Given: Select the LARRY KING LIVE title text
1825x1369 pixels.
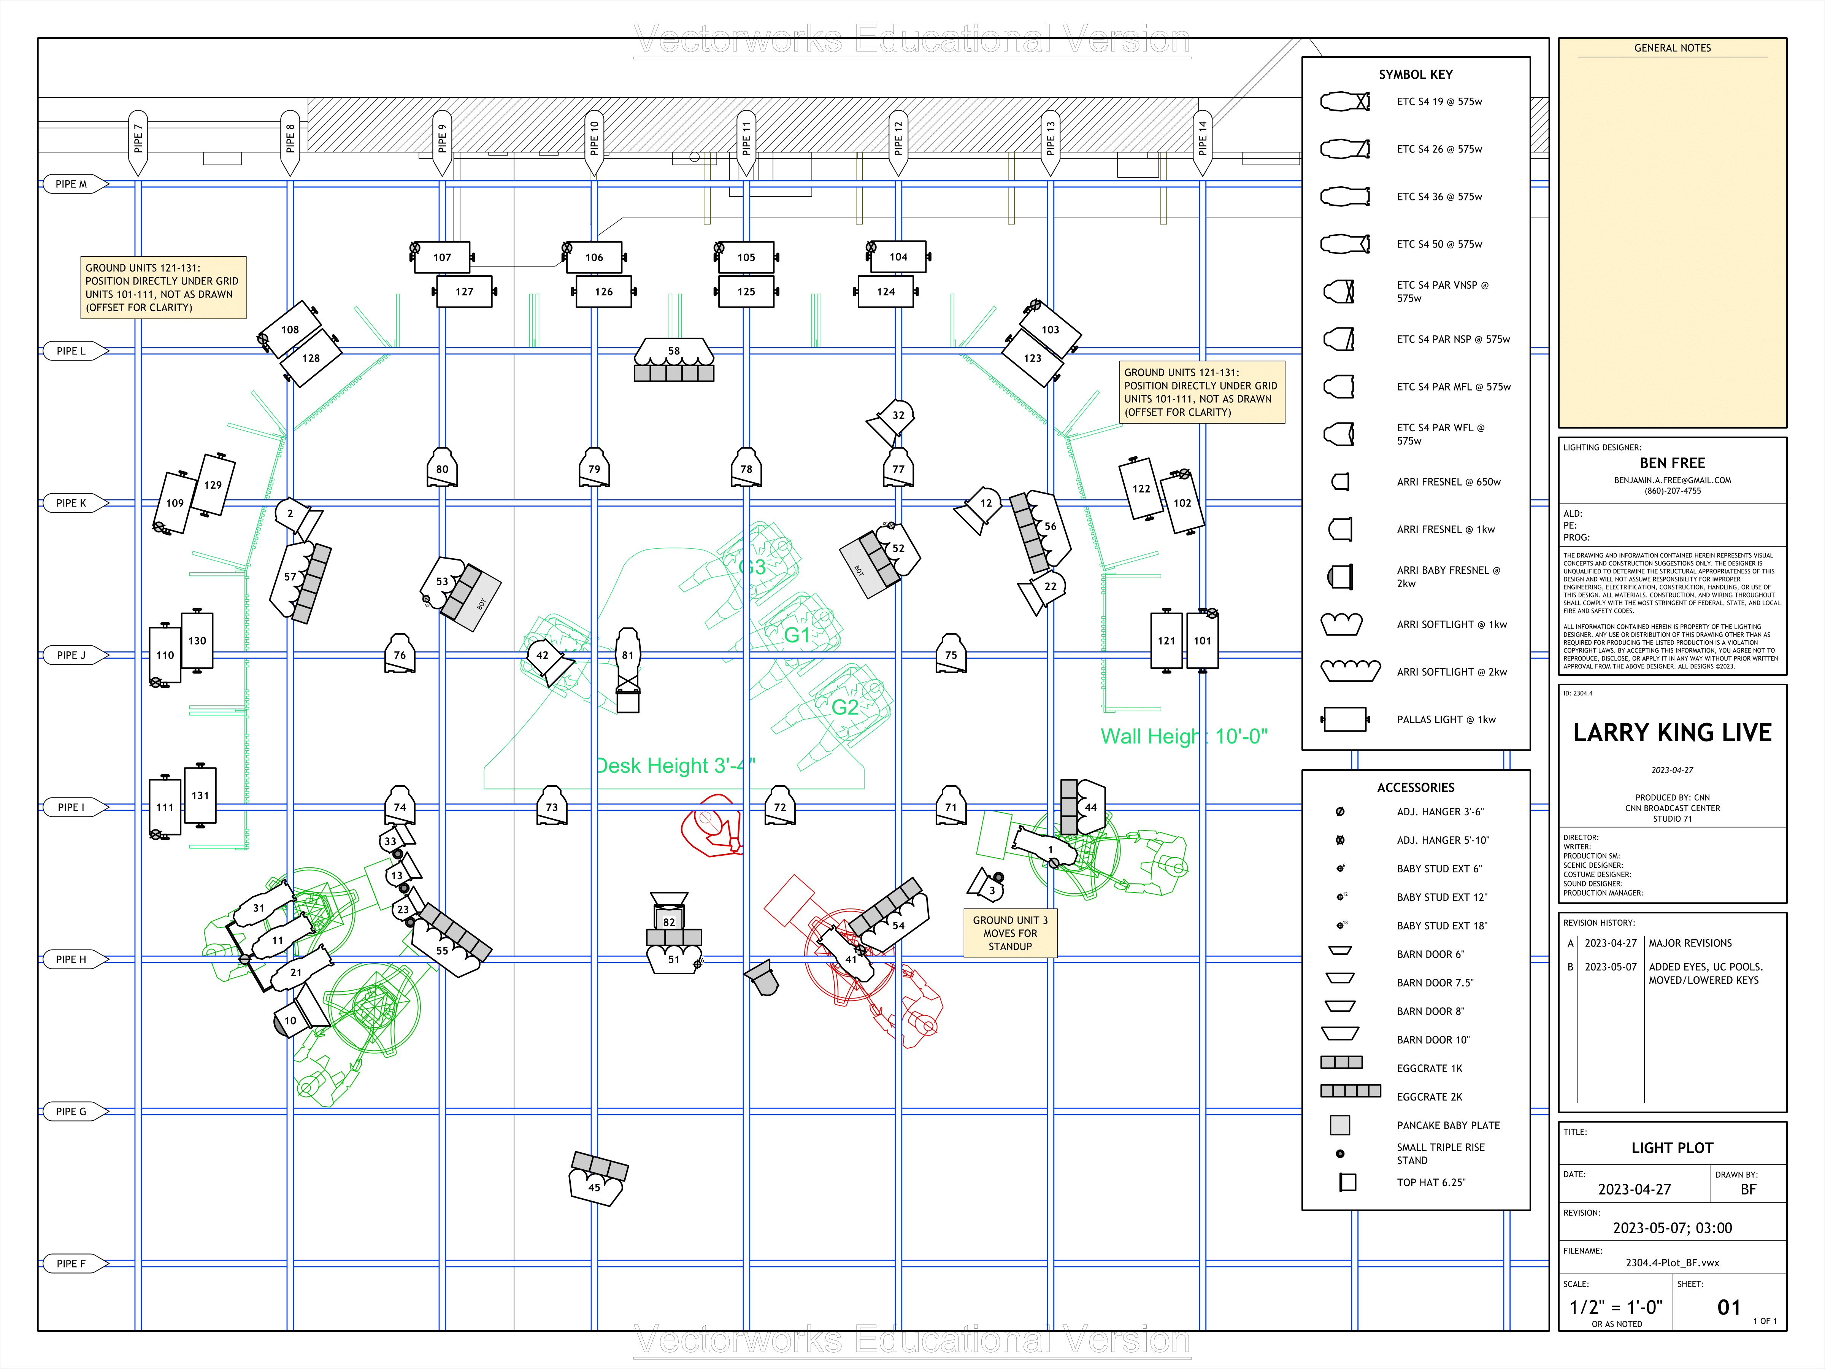Looking at the screenshot, I should pyautogui.click(x=1673, y=733).
